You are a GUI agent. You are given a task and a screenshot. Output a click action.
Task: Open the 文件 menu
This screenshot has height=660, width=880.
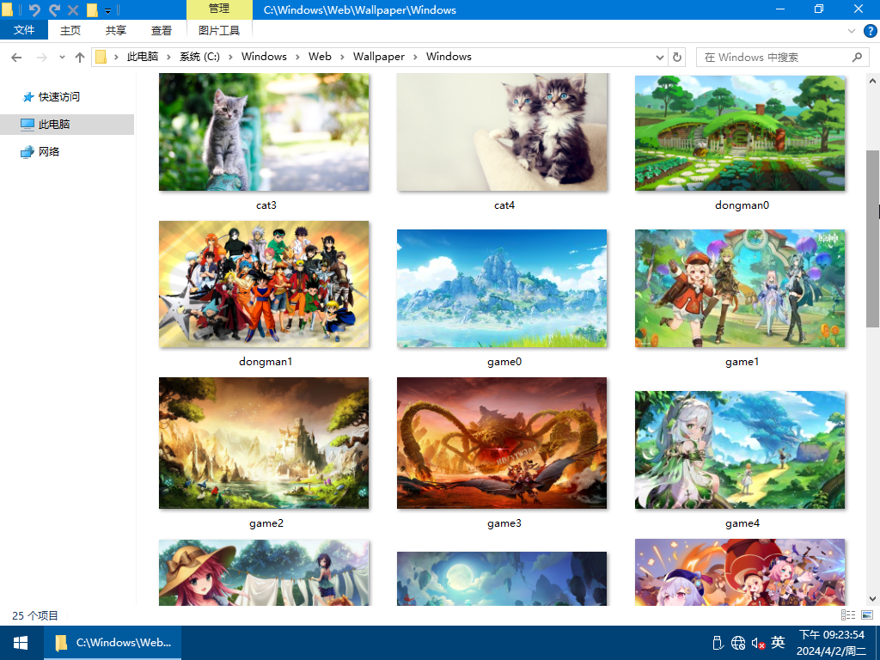point(24,30)
